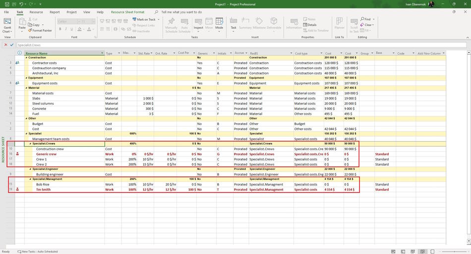Click the Copy icon
Image resolution: width=471 pixels, height=254 pixels.
[x=30, y=25]
